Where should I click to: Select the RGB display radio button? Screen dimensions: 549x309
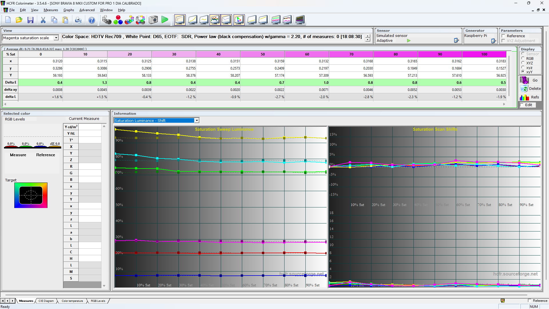tap(523, 58)
